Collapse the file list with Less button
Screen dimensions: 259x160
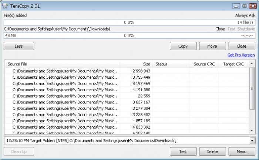pos(18,46)
